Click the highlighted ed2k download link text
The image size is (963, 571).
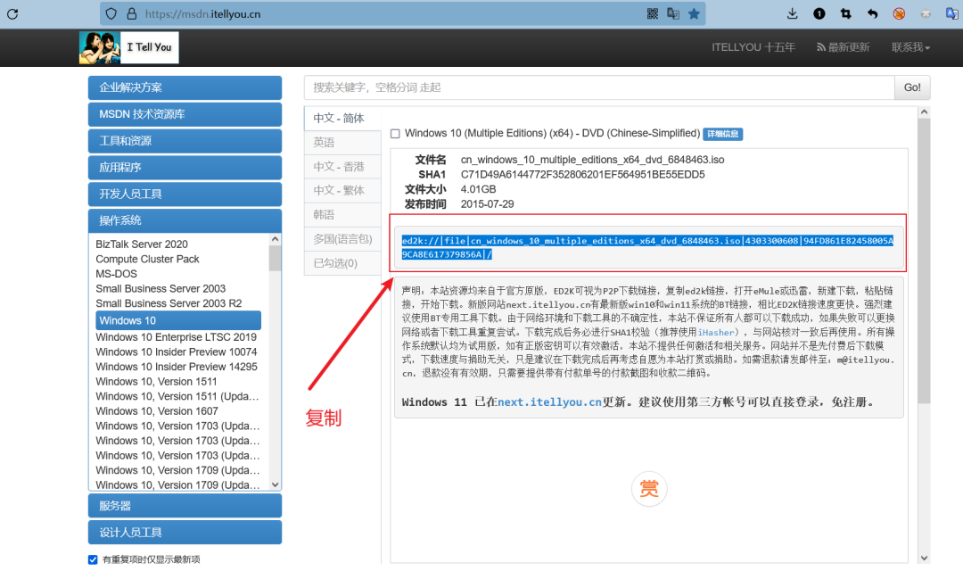[x=647, y=248]
